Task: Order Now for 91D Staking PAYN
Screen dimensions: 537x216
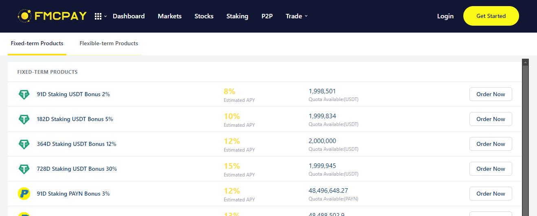Action: [491, 194]
